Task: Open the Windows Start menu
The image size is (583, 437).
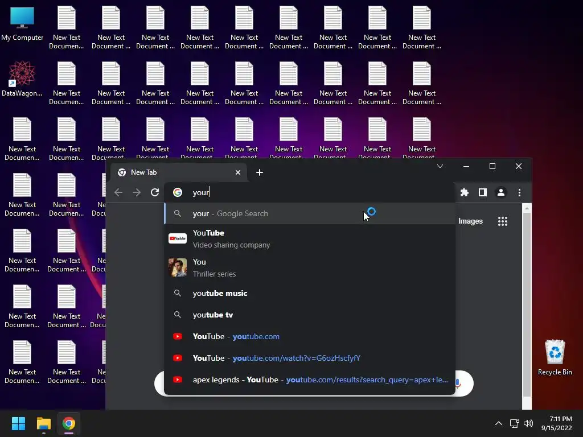Action: pos(18,423)
